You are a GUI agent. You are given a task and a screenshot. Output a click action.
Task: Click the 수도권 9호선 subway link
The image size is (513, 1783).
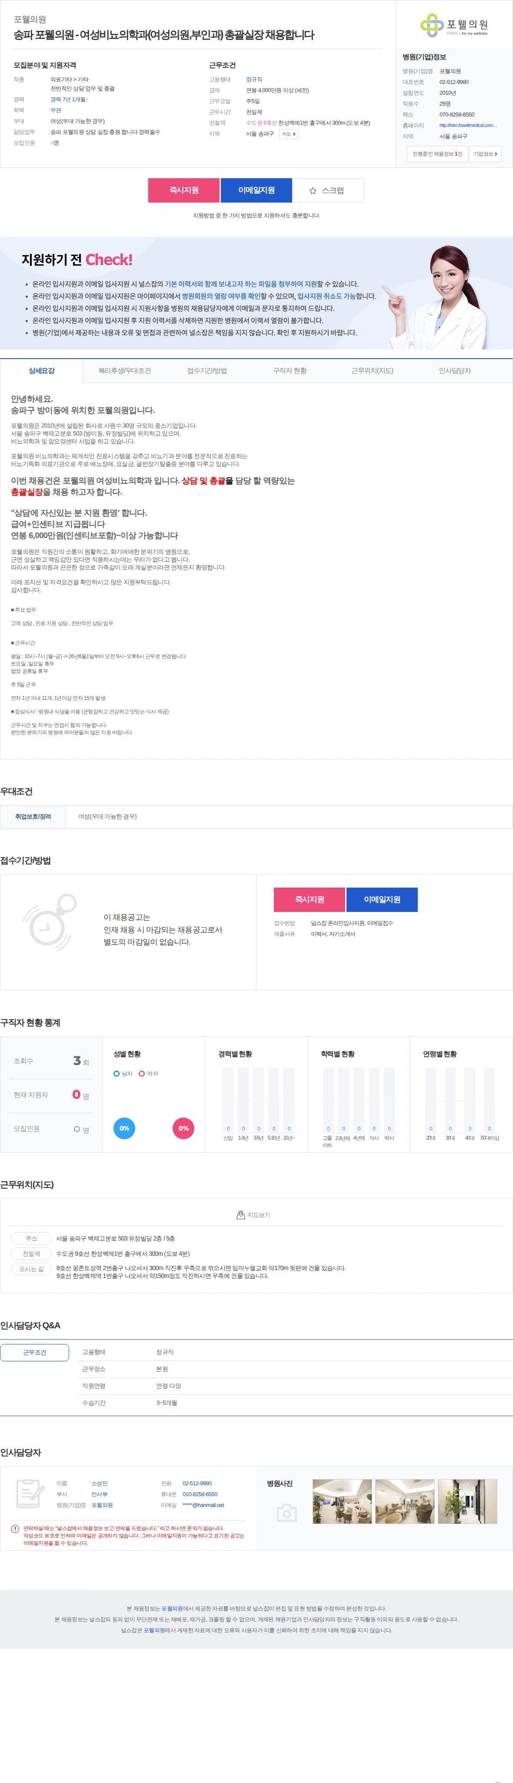pyautogui.click(x=262, y=123)
